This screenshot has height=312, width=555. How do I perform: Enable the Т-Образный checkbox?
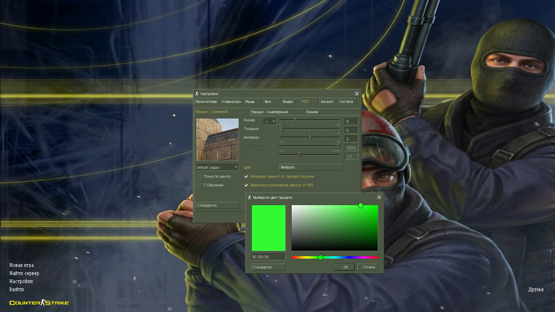(x=199, y=185)
